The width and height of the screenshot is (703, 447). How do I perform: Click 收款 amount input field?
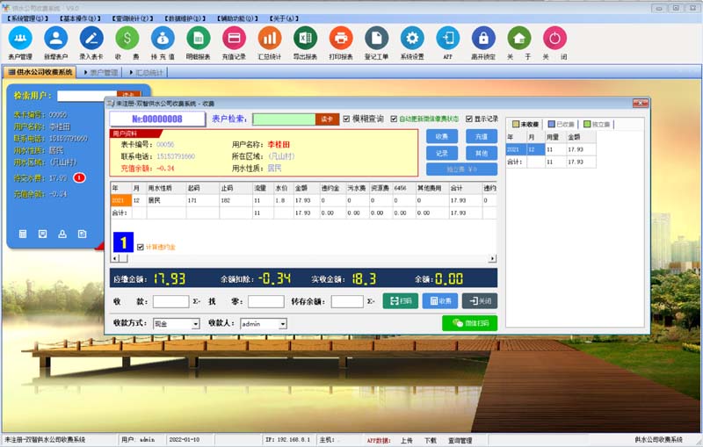170,301
